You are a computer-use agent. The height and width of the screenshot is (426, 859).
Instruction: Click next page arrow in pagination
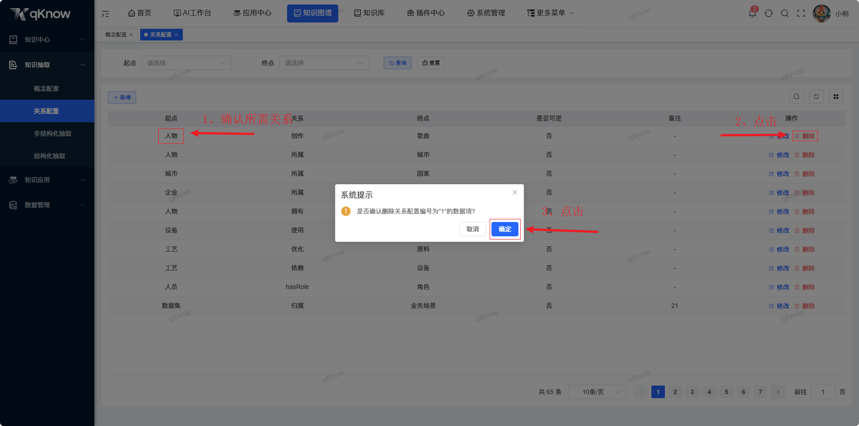coord(778,392)
